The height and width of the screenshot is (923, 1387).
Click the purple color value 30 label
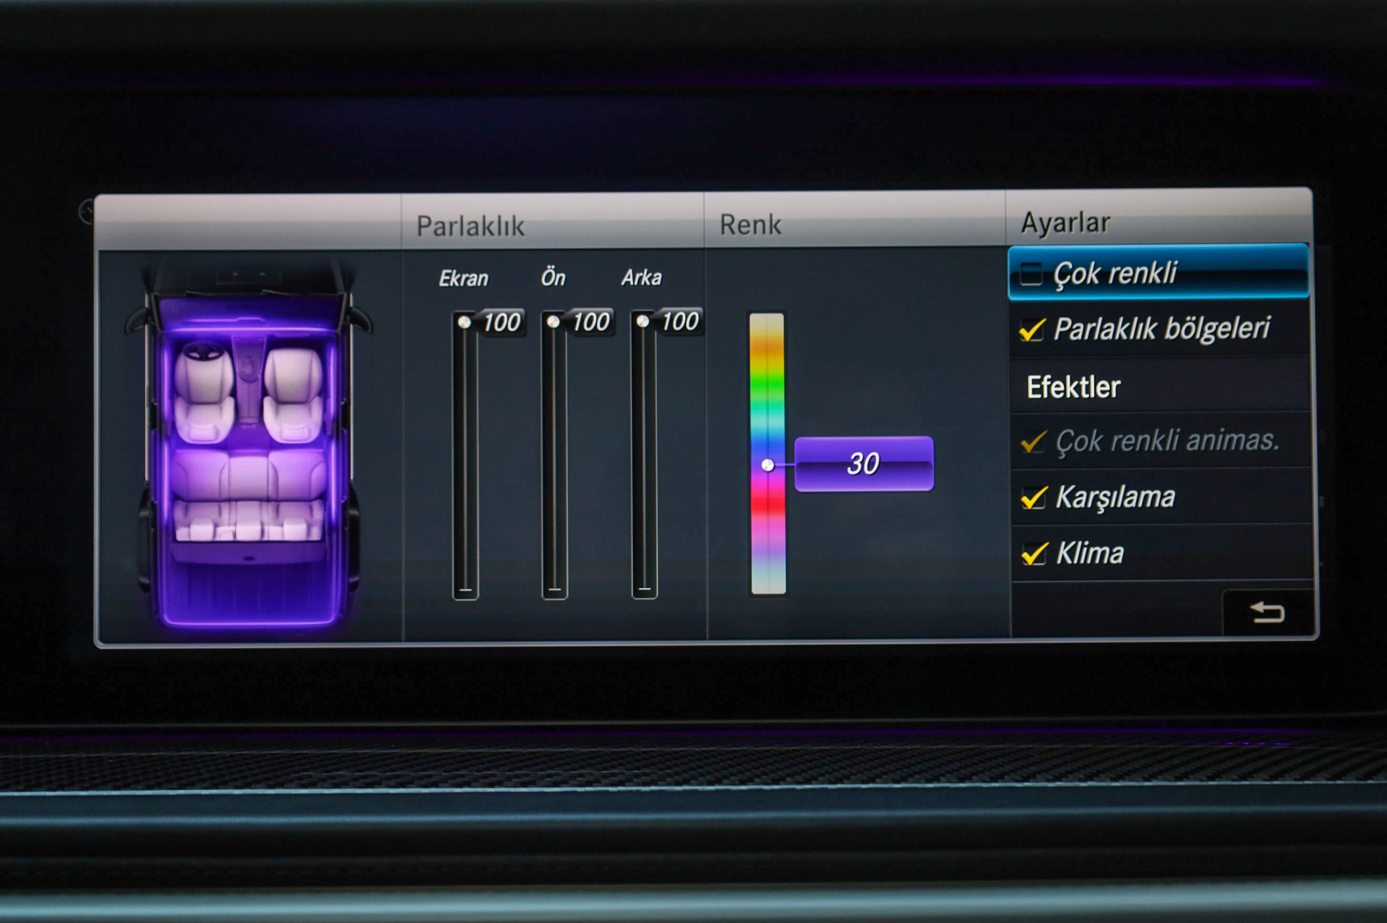863,464
